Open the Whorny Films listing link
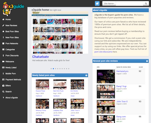The height and width of the screenshot is (123, 151). coord(41,110)
